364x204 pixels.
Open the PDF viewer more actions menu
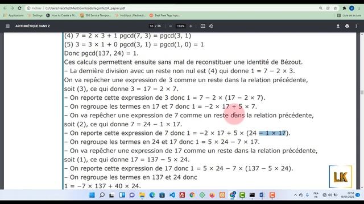[x=357, y=26]
